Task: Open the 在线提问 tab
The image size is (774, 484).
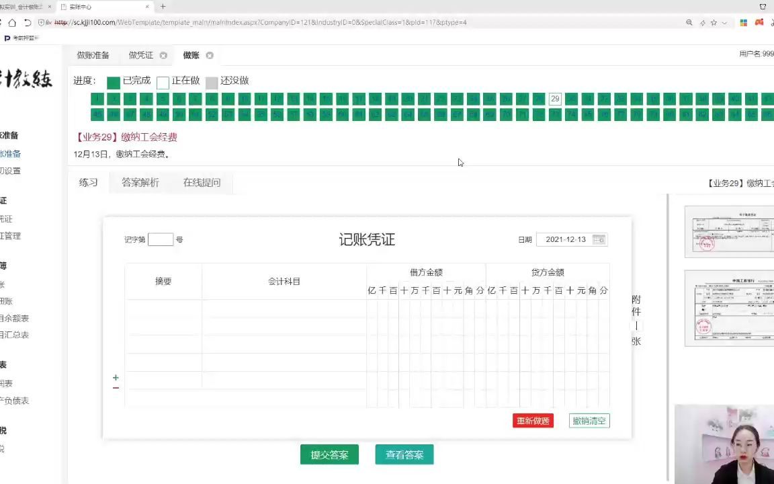Action: (x=202, y=182)
